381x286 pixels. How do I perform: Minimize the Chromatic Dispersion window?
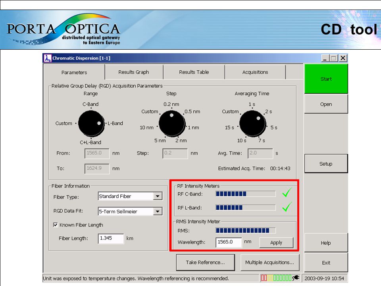(x=325, y=58)
